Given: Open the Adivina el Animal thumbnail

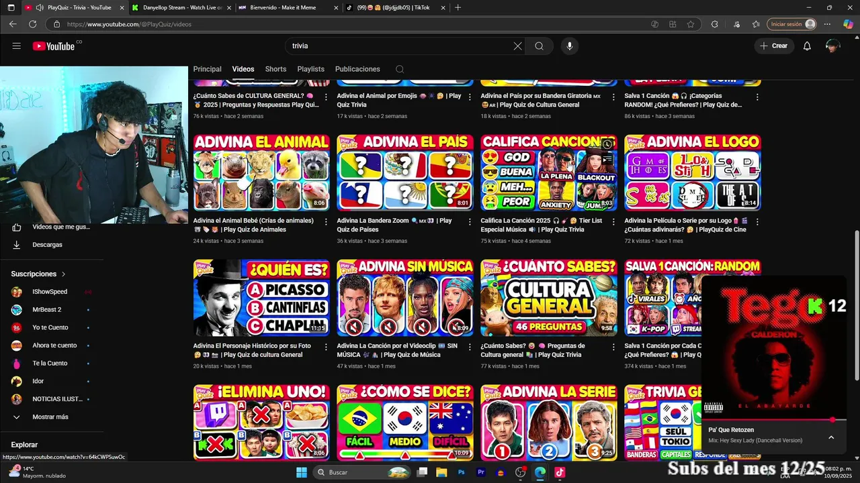Looking at the screenshot, I should click(x=261, y=172).
